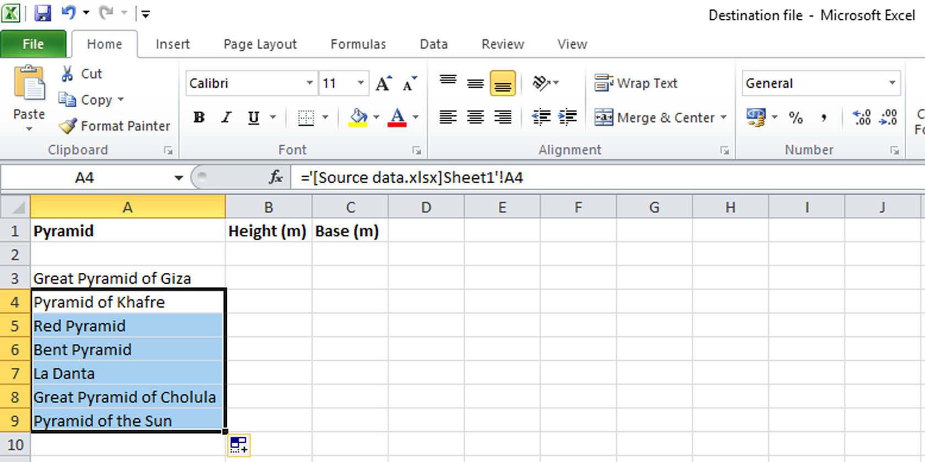Open Clipboard dialog launcher
Image resolution: width=925 pixels, height=462 pixels.
[x=168, y=150]
